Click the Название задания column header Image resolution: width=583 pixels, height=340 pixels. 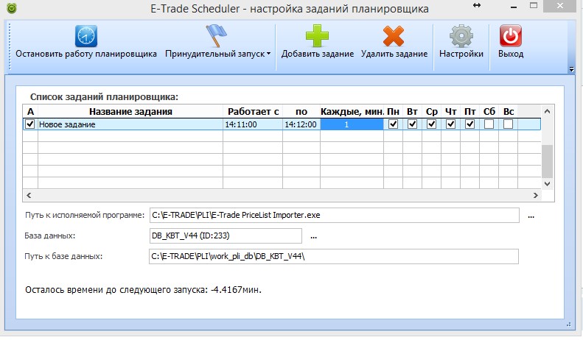130,111
